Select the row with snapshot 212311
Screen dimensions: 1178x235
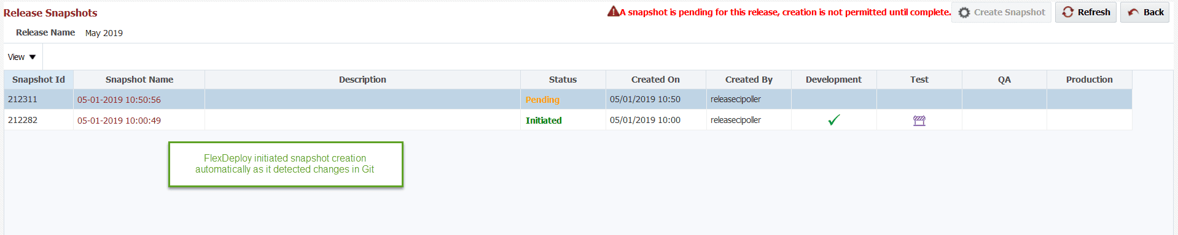(x=568, y=99)
